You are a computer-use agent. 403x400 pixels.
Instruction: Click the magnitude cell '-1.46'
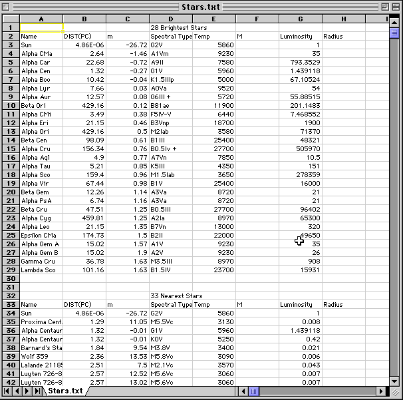pos(128,54)
